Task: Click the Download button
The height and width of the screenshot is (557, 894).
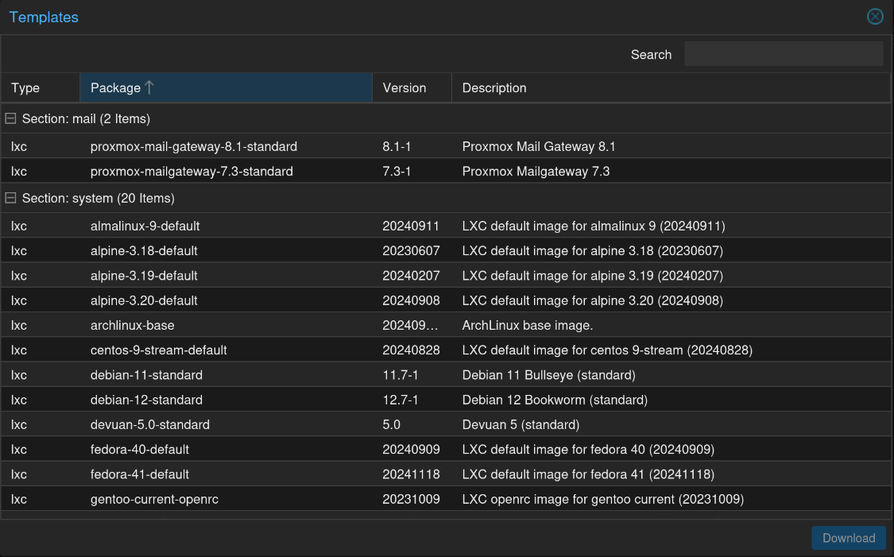Action: [x=849, y=538]
